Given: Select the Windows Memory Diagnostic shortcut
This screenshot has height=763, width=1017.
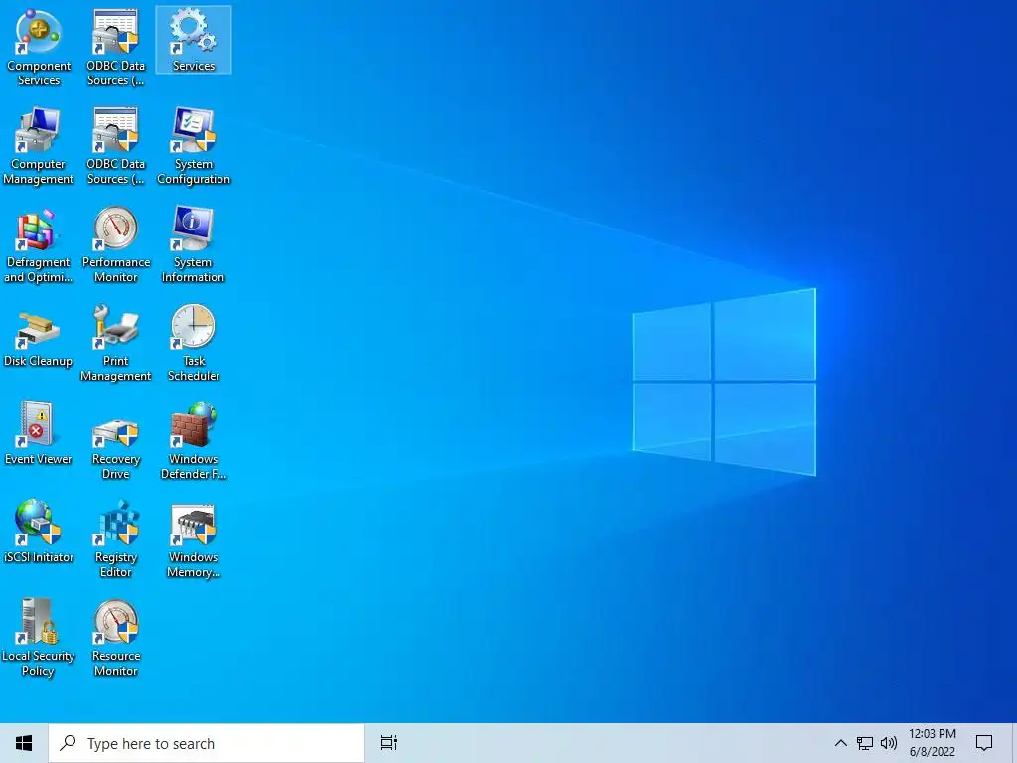Looking at the screenshot, I should (x=194, y=539).
